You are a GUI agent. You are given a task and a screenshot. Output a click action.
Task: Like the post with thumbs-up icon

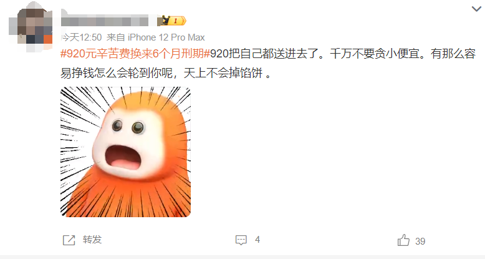pos(403,240)
